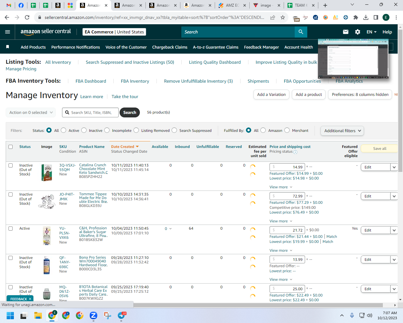Open Preferences: 8 columns hidden
Viewport: 403px width, 323px height.
[360, 95]
